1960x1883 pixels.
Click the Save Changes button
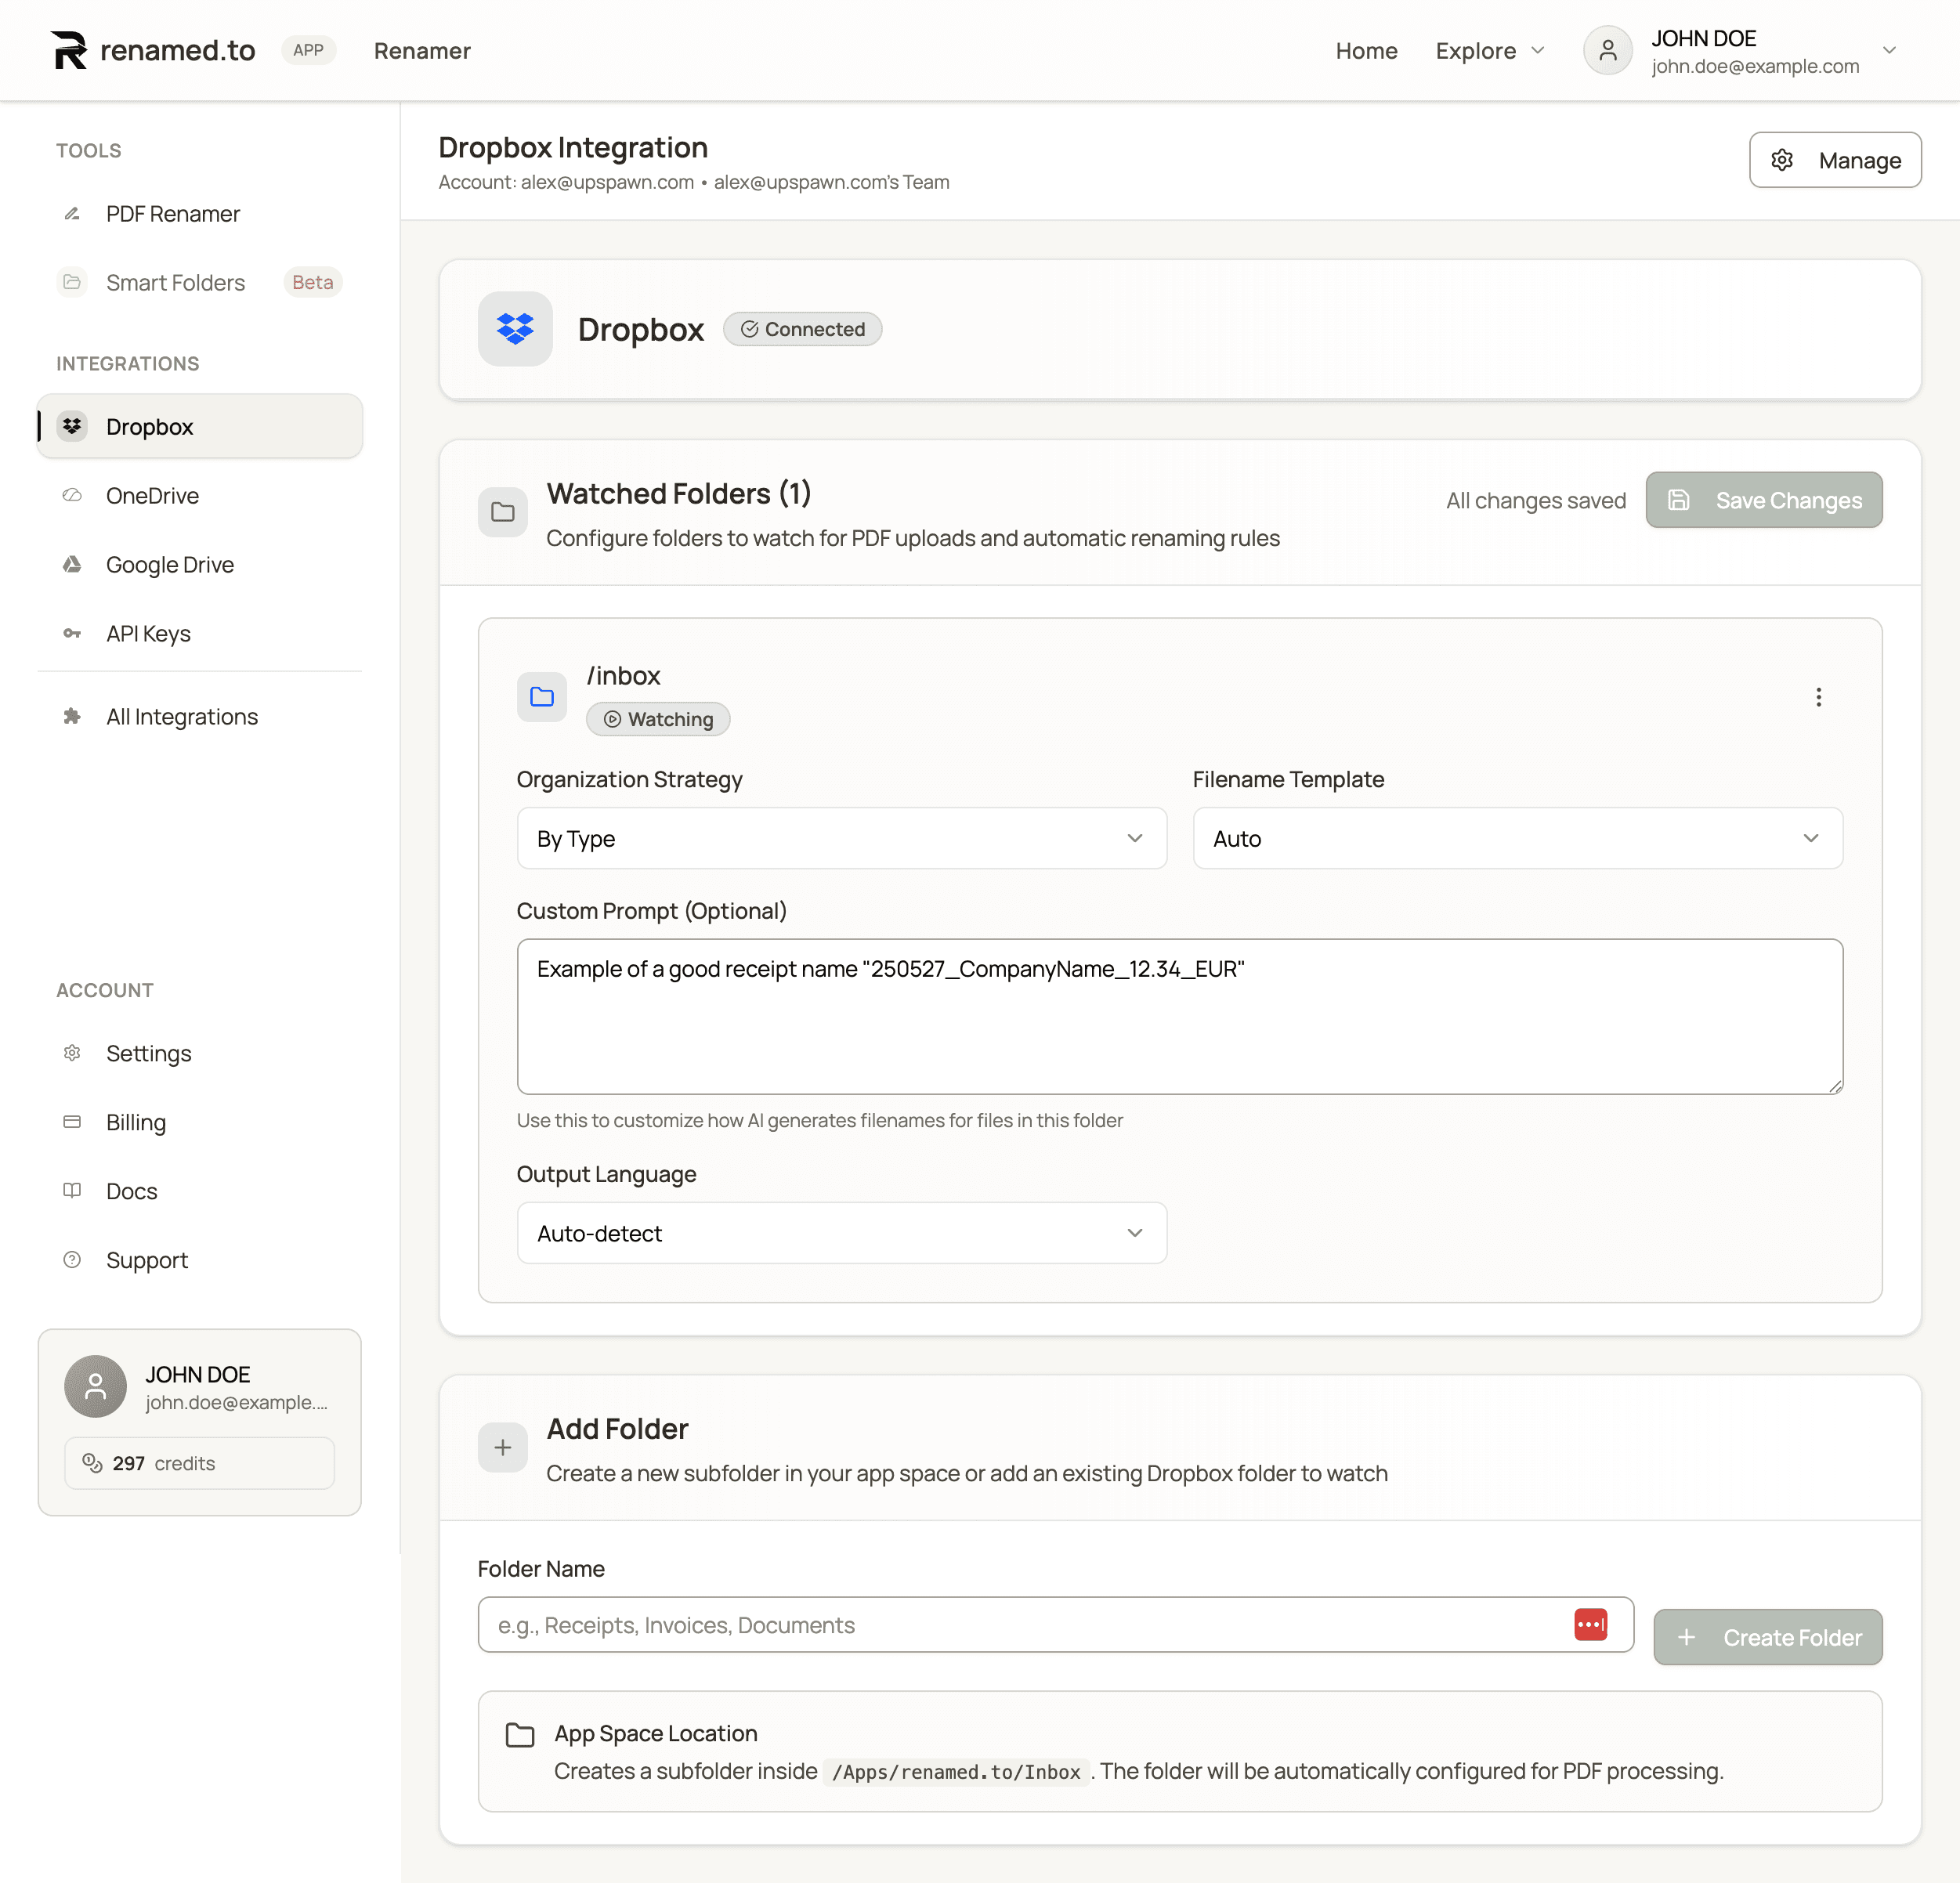[x=1764, y=500]
